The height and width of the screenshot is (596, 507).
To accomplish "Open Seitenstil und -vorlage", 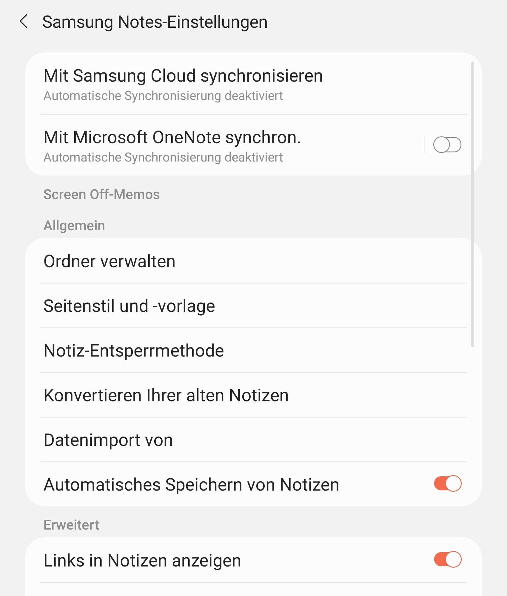I will (129, 306).
